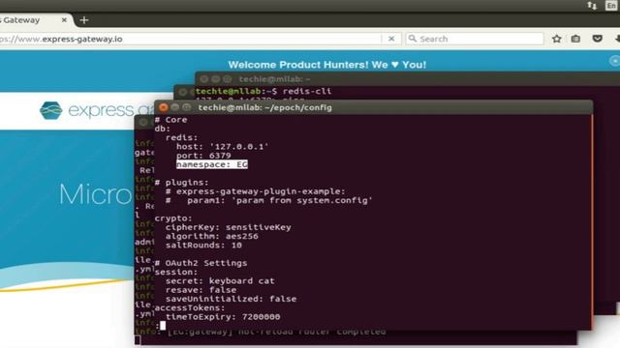Click the "param1: 'param from system.config'" line

pyautogui.click(x=280, y=200)
